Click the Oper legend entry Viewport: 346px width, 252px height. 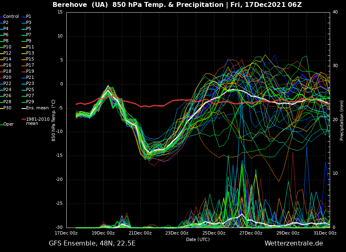pyautogui.click(x=9, y=124)
